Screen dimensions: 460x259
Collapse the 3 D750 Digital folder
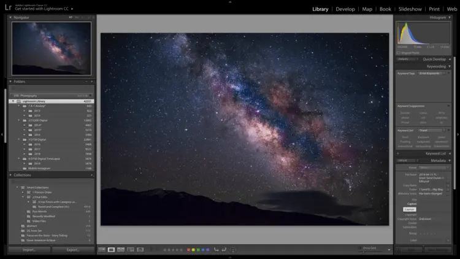point(19,140)
